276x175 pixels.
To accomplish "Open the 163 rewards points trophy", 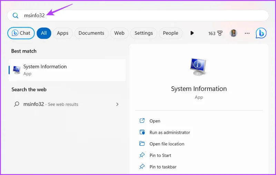I will click(x=215, y=33).
